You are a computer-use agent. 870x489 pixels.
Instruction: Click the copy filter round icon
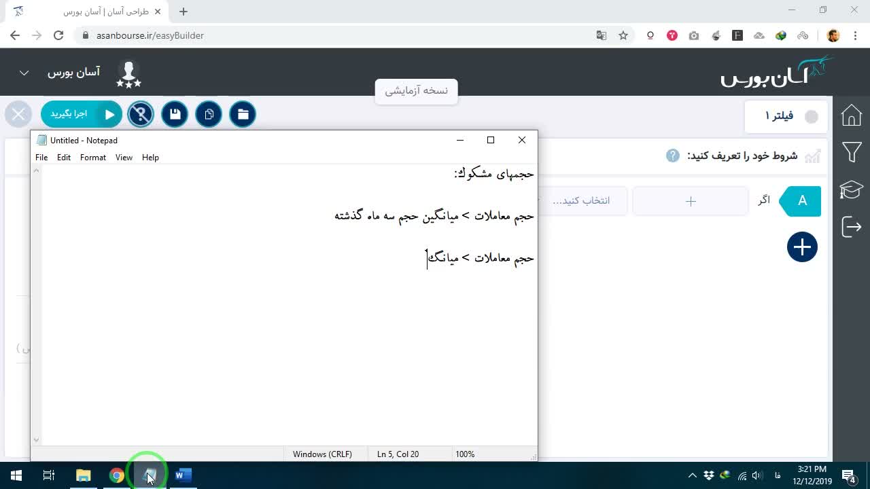pos(209,114)
